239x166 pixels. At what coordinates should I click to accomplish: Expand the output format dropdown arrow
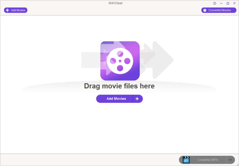(x=230, y=160)
